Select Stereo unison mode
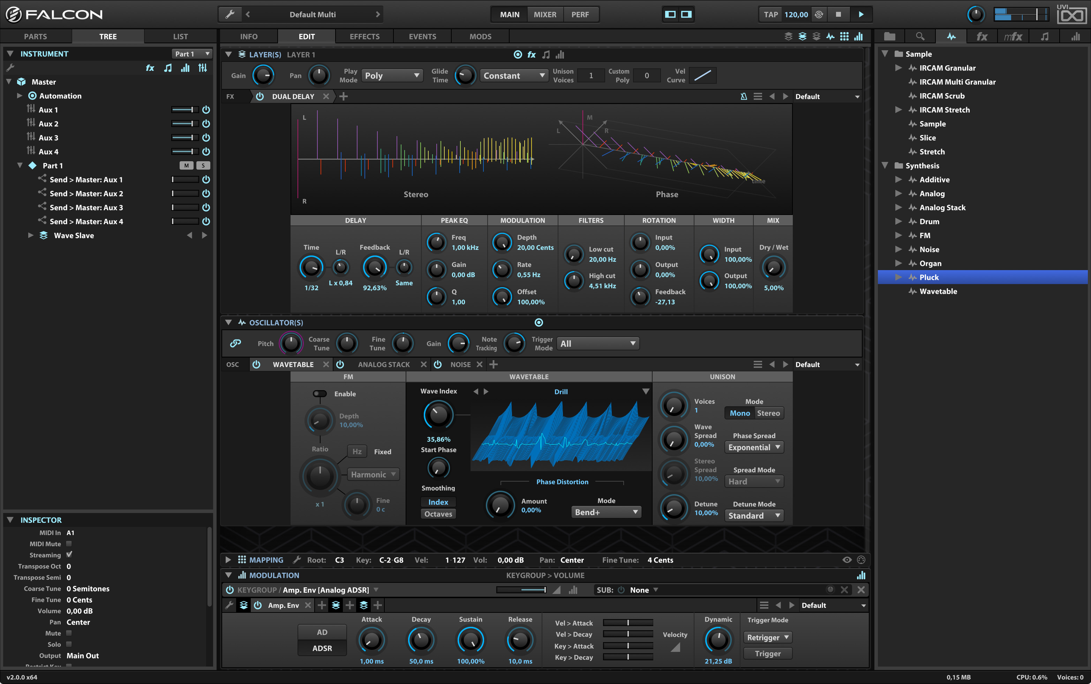This screenshot has width=1091, height=684. coord(768,413)
